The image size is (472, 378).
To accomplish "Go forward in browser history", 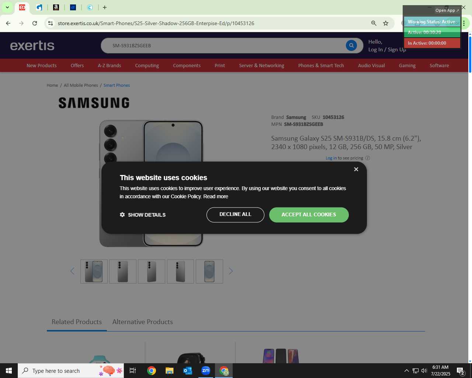I will click(x=21, y=23).
